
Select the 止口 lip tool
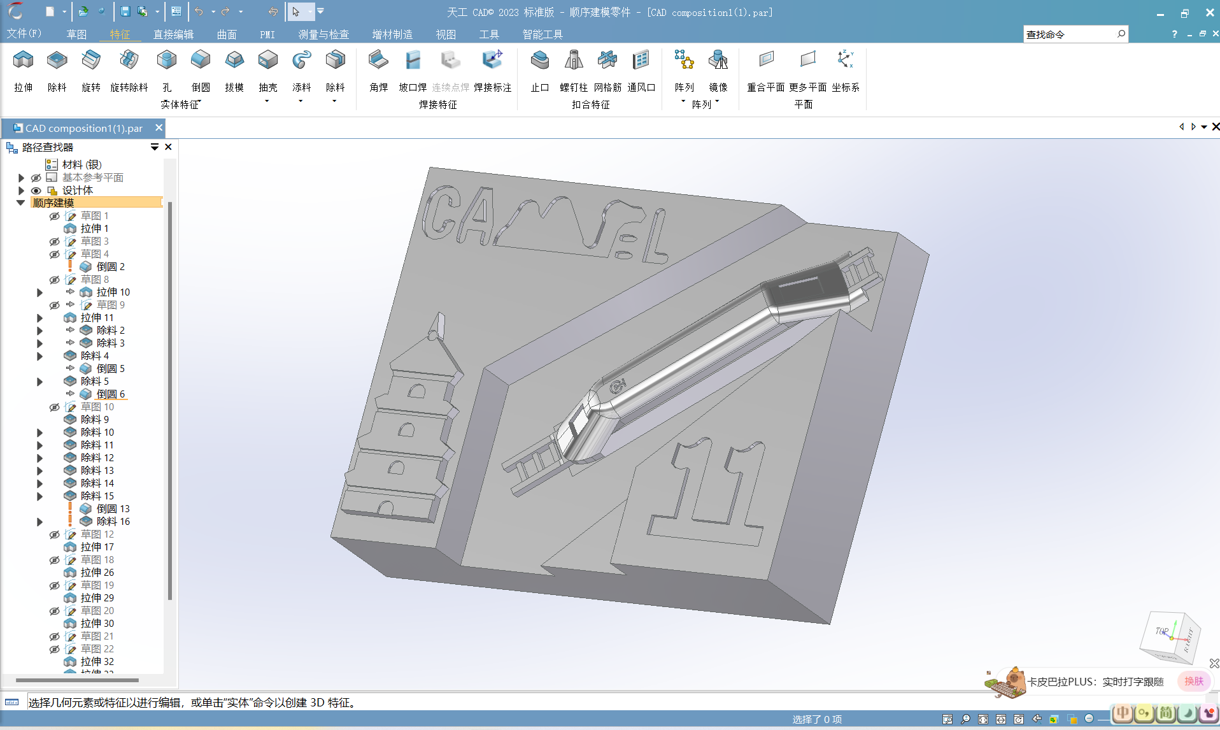click(540, 71)
